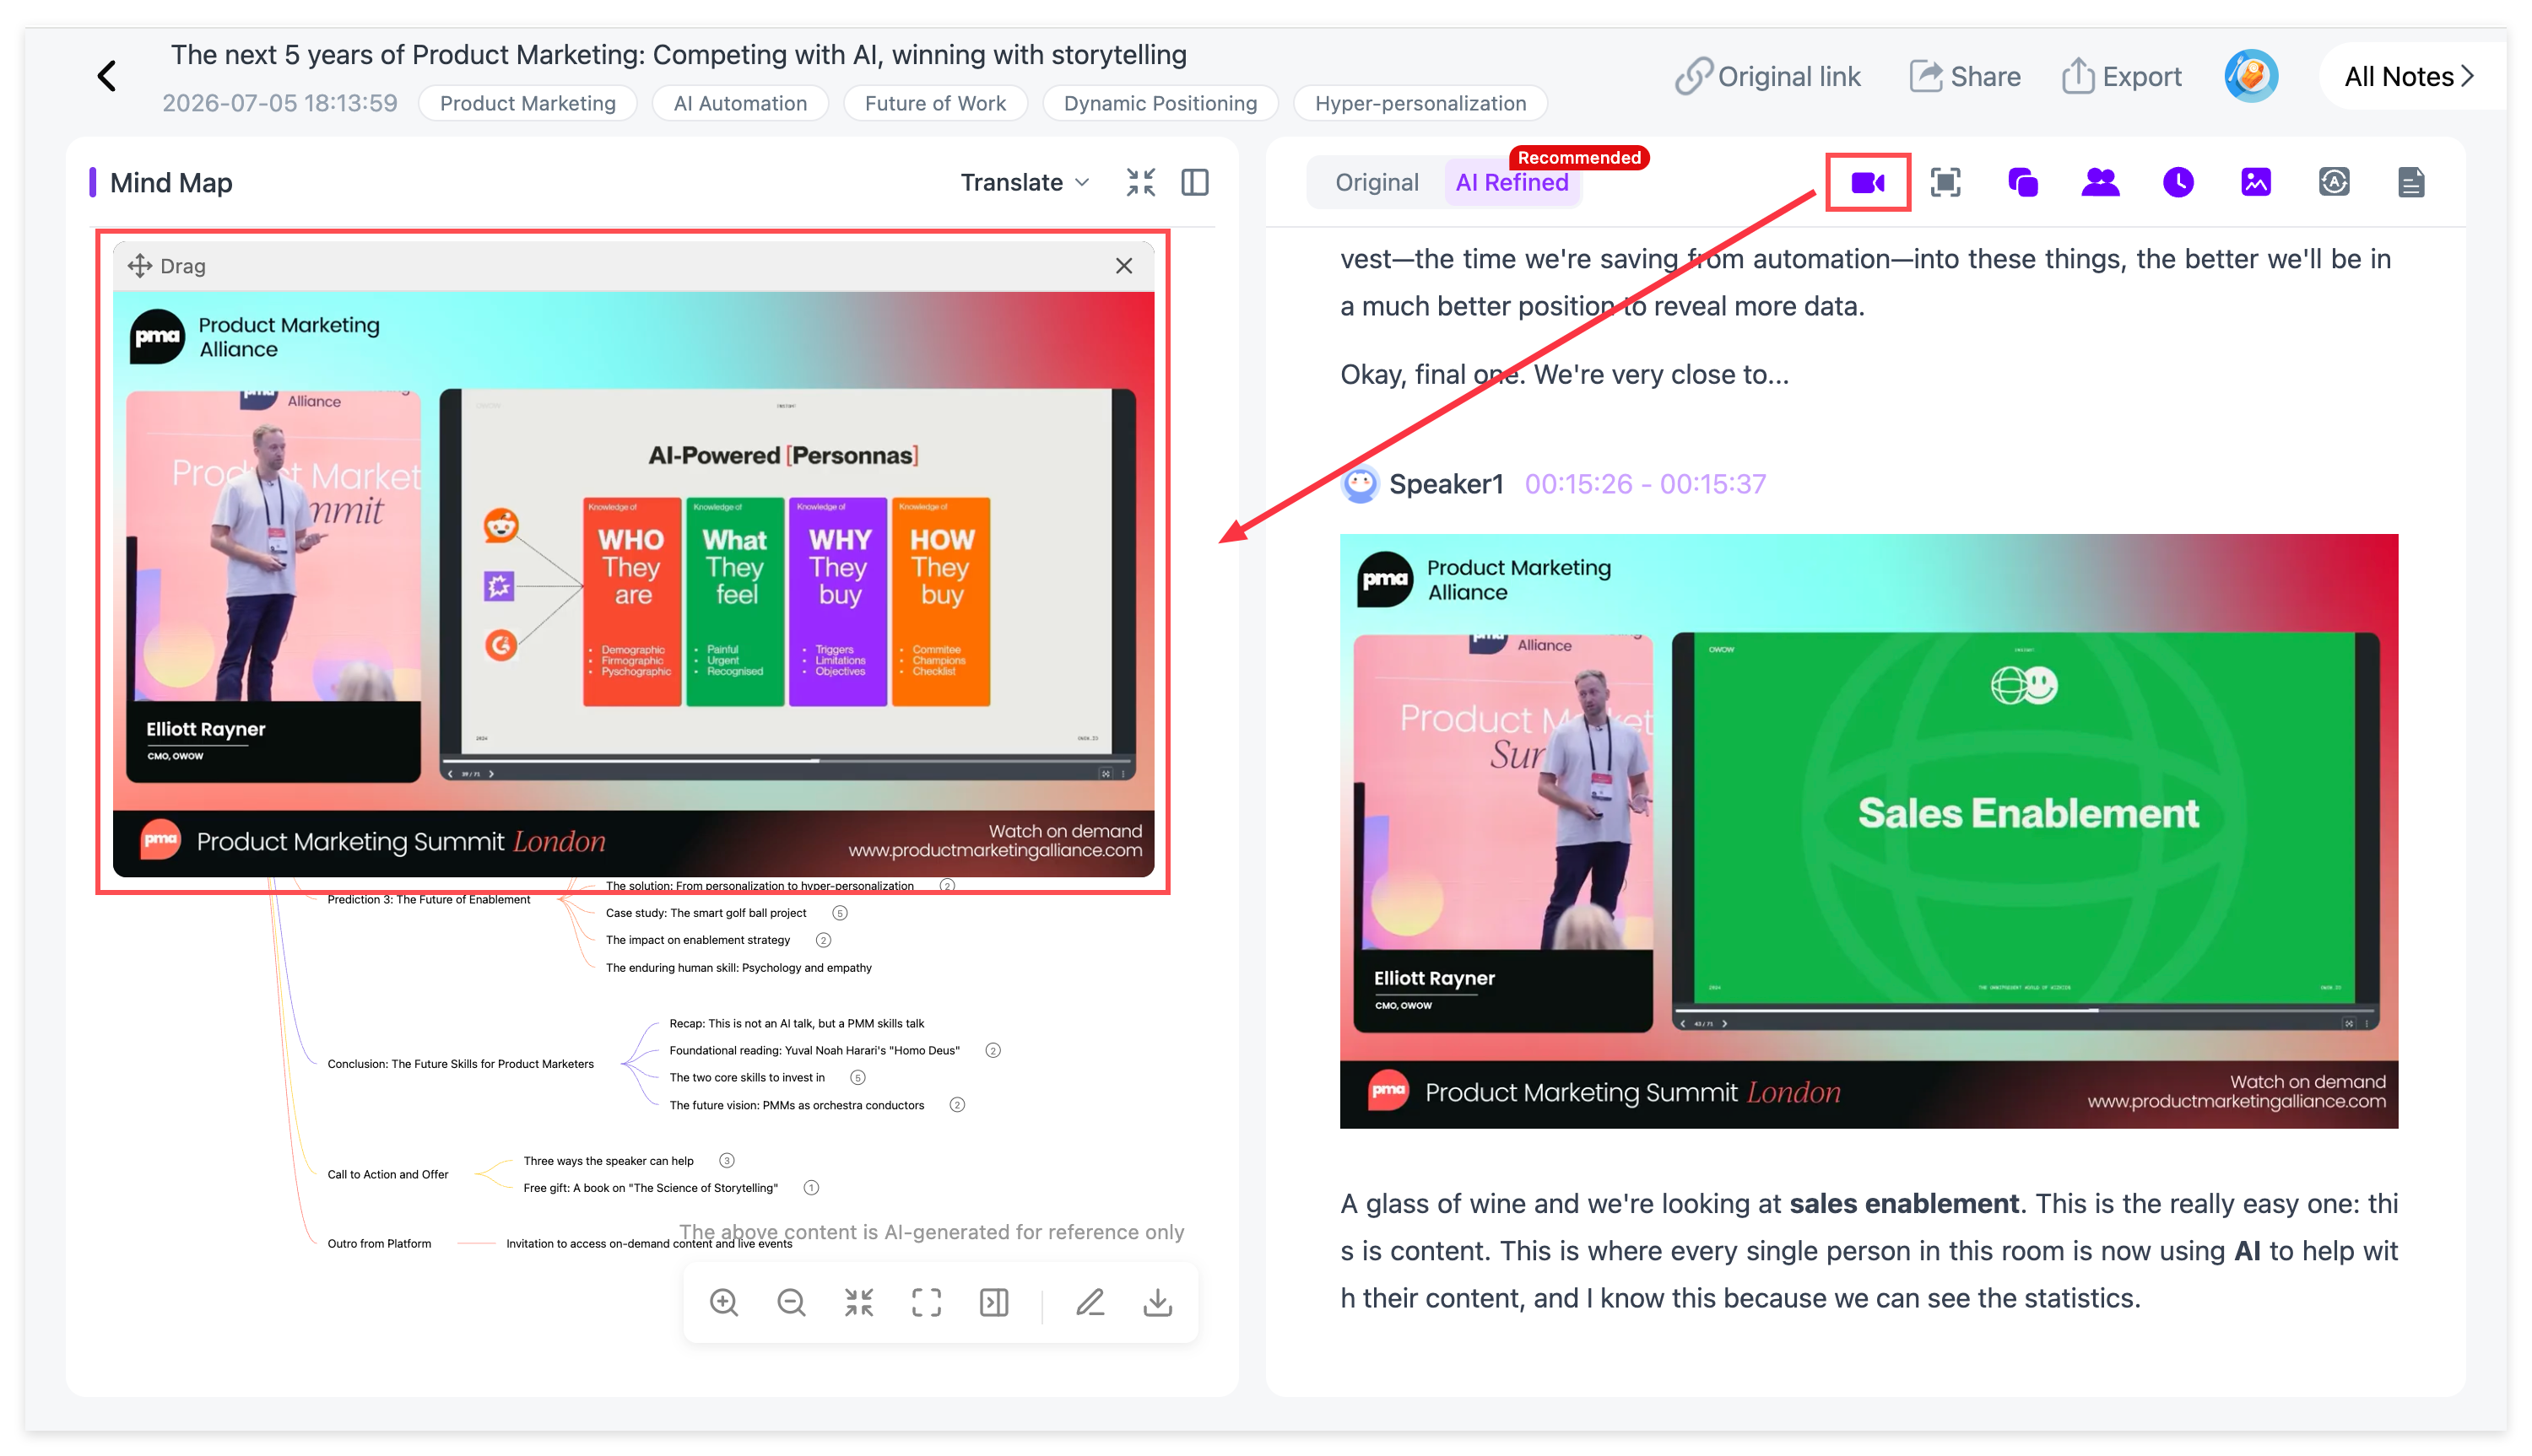
Task: Select node 'The impact on enablement strategy'
Action: pyautogui.click(x=698, y=940)
